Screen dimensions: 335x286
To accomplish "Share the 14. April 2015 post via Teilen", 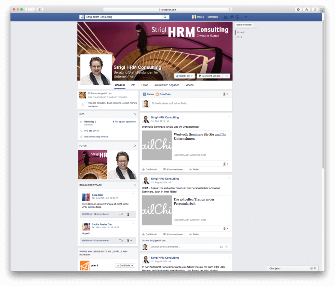I will (x=194, y=169).
